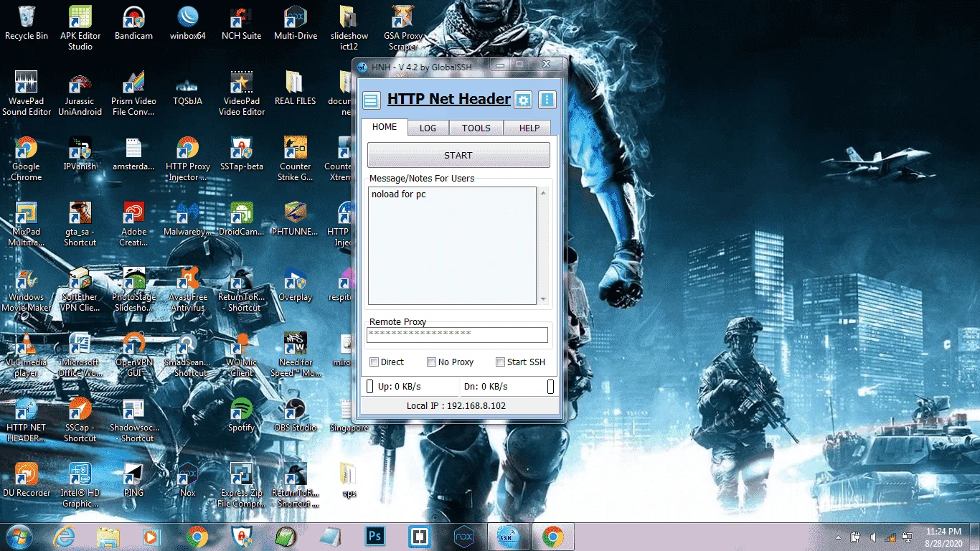The height and width of the screenshot is (551, 980).
Task: Open Photoshop from the taskbar
Action: 374,537
